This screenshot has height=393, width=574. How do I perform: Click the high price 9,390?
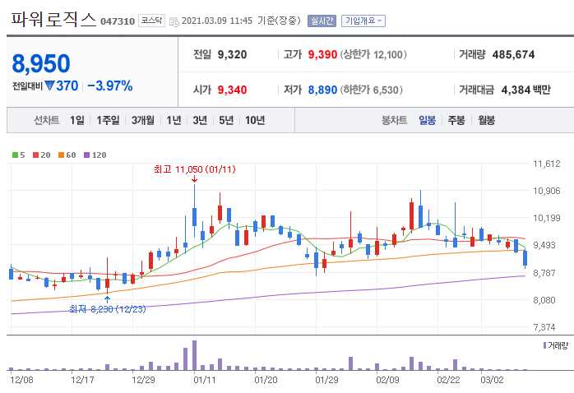(x=322, y=55)
